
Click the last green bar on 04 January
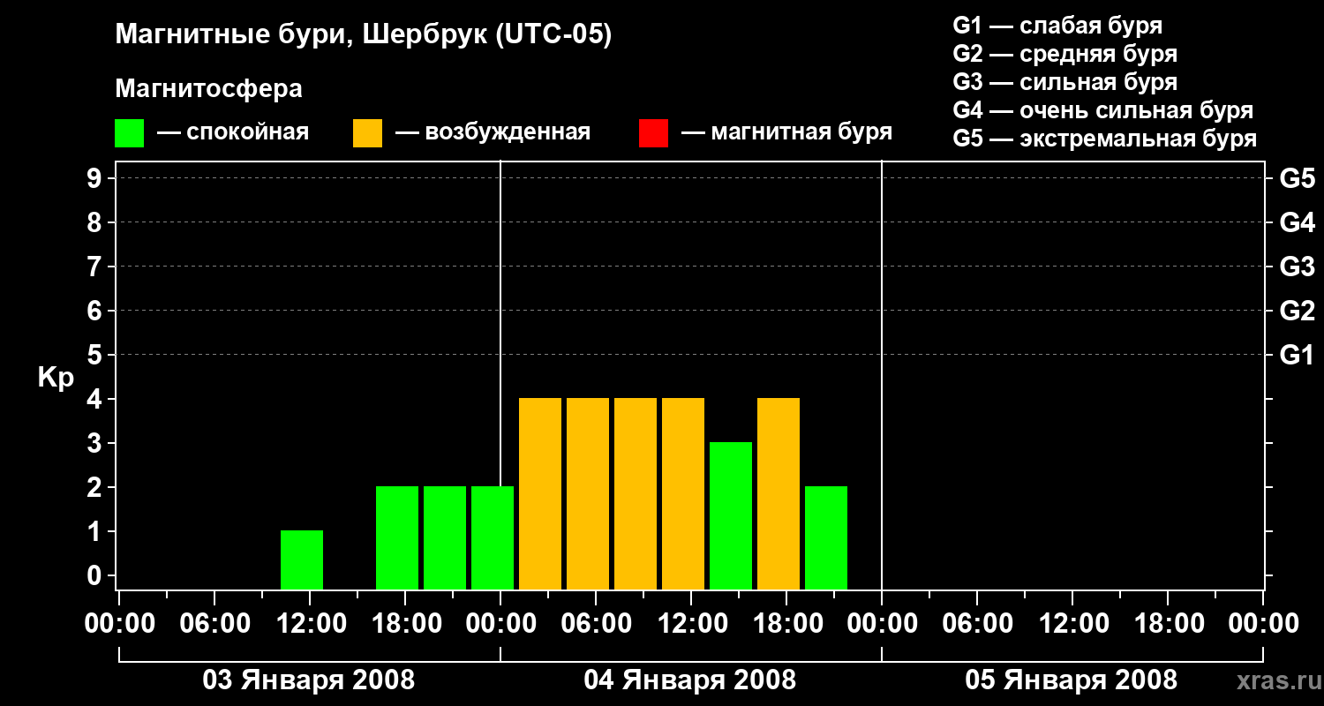tap(826, 537)
